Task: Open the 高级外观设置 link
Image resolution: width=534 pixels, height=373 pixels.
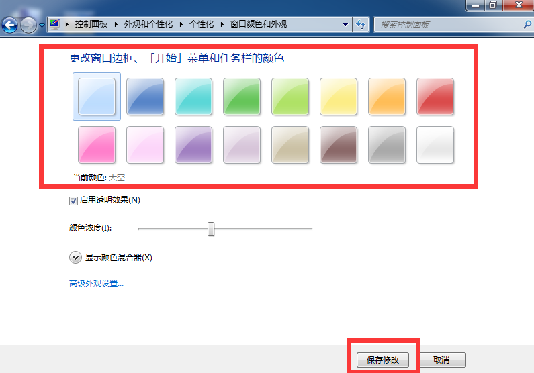Action: pos(96,284)
